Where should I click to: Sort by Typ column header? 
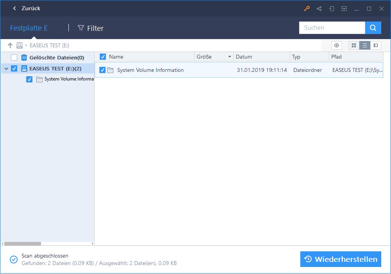tap(296, 57)
